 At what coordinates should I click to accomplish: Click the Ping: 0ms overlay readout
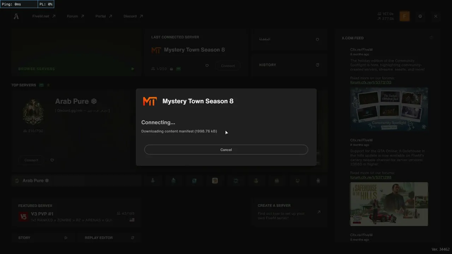point(19,4)
